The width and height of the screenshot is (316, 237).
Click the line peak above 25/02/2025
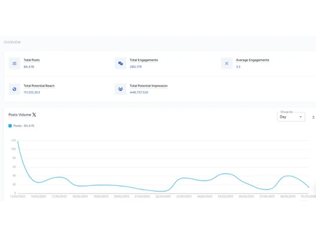[226, 174]
